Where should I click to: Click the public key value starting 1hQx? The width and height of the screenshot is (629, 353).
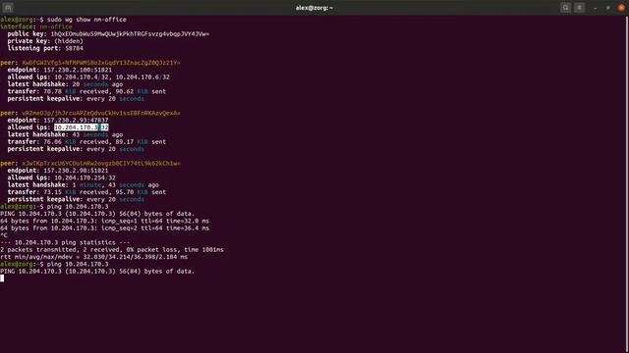[130, 33]
